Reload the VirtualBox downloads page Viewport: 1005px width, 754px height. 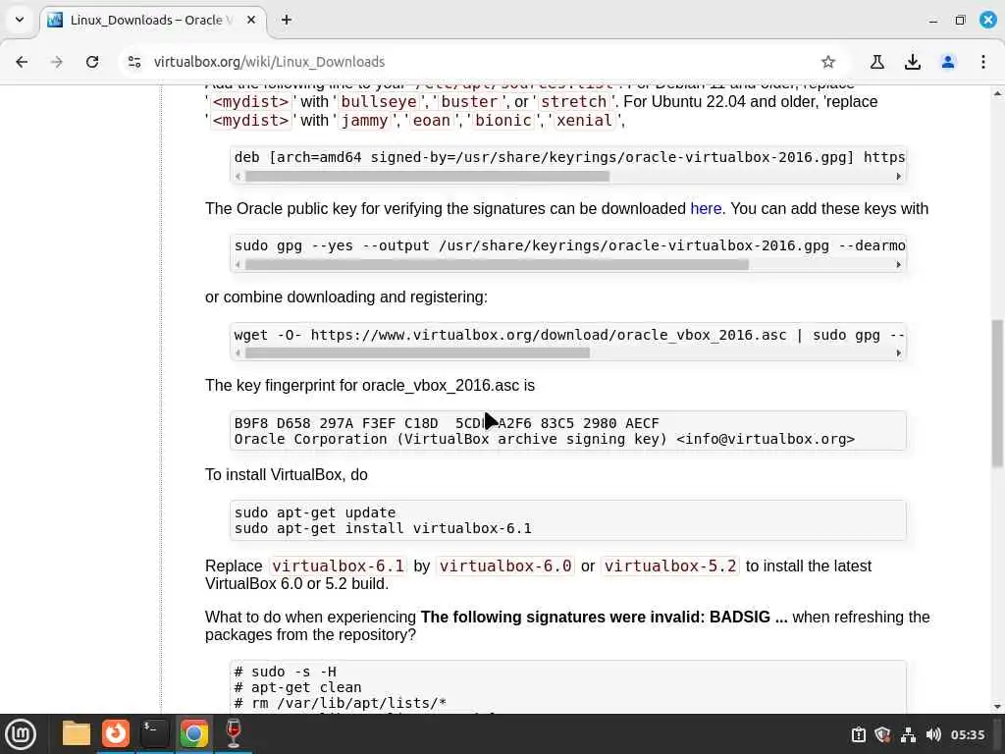point(92,62)
